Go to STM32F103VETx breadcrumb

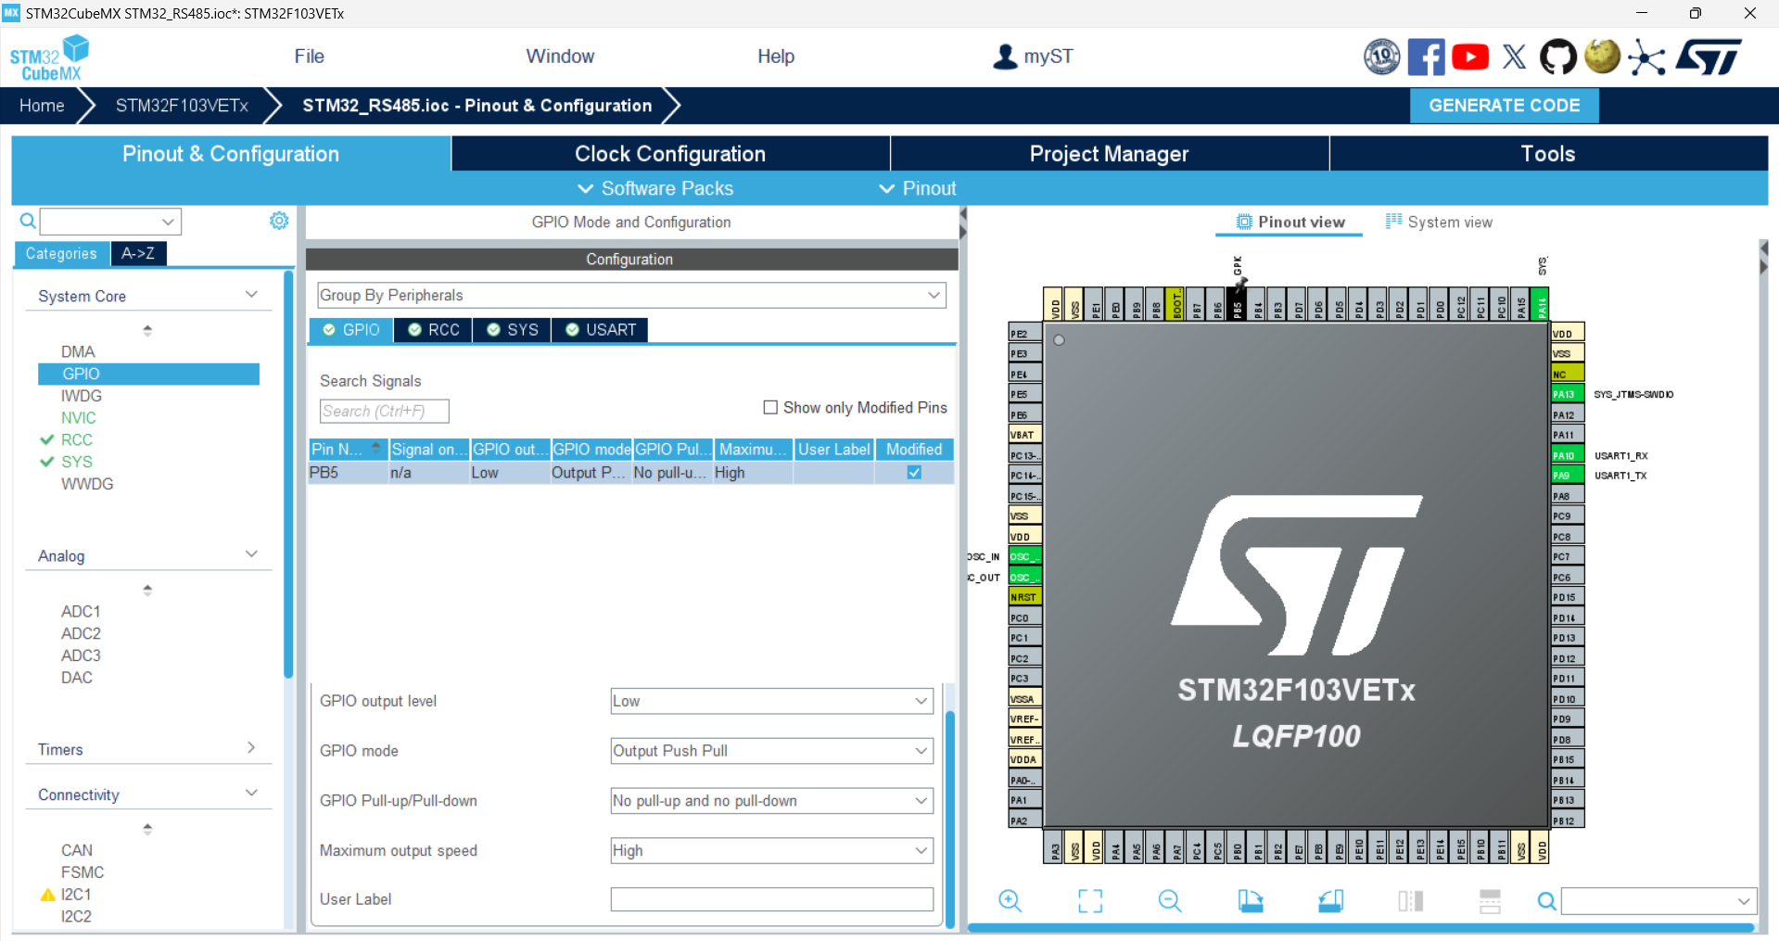[182, 106]
